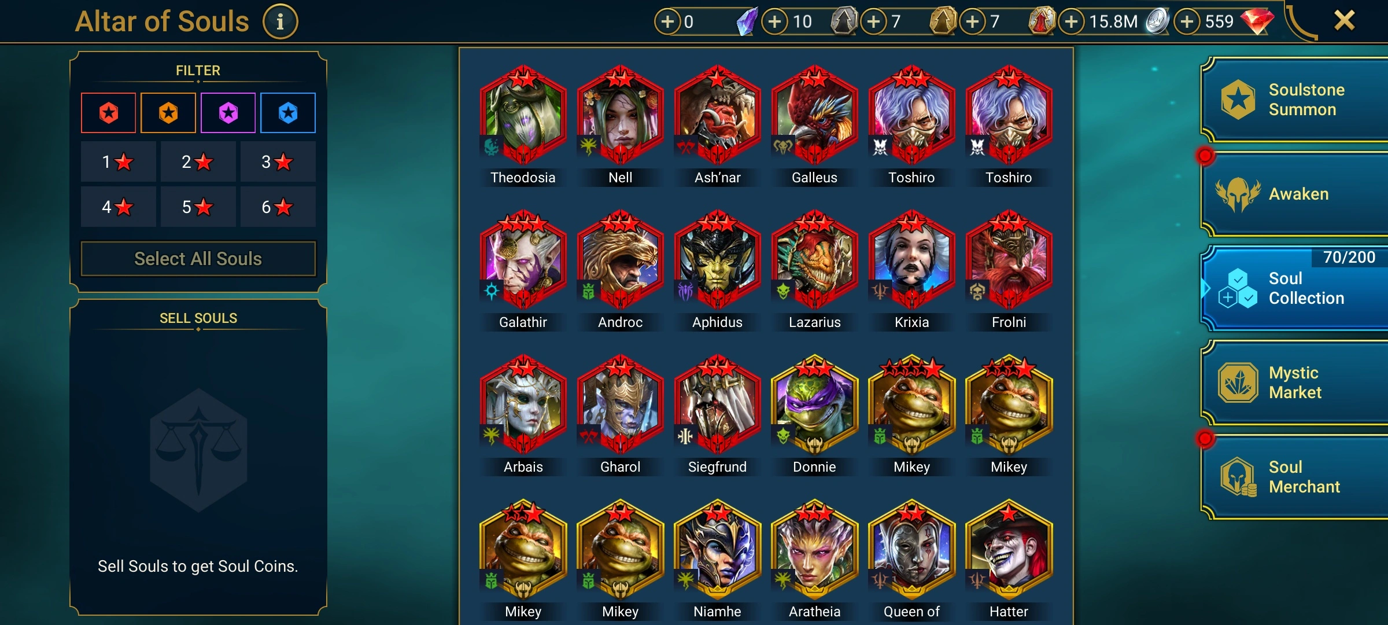Toggle the red legendary soul rarity filter
The height and width of the screenshot is (625, 1388).
click(109, 113)
